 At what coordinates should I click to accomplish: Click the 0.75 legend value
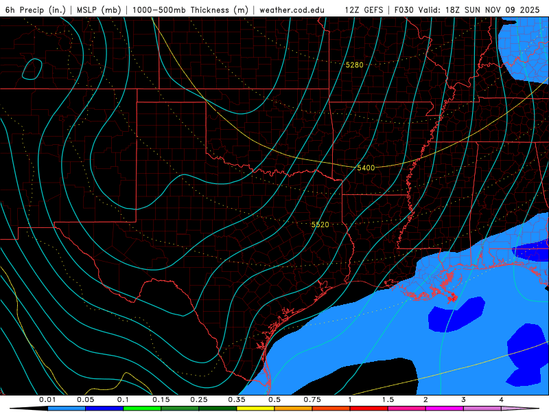(312, 400)
